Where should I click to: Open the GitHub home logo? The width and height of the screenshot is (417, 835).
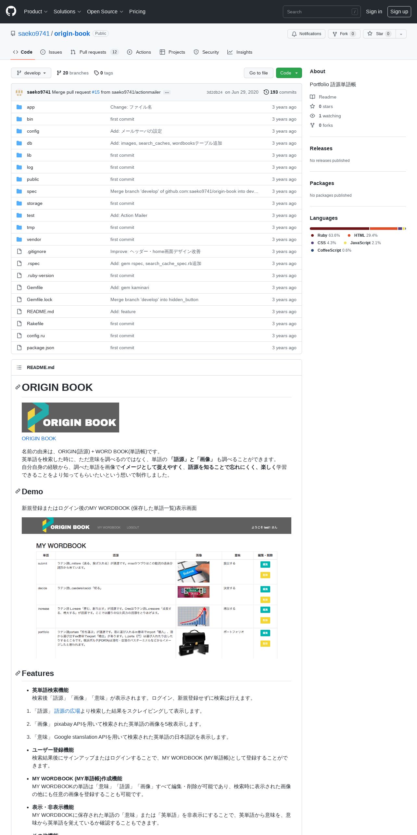point(11,11)
